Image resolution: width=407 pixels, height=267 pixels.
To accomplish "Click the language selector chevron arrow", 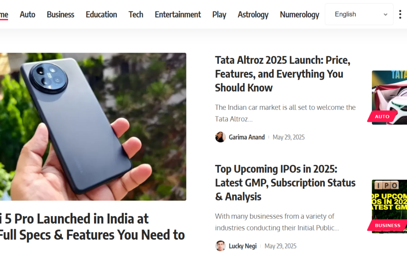I will [385, 14].
